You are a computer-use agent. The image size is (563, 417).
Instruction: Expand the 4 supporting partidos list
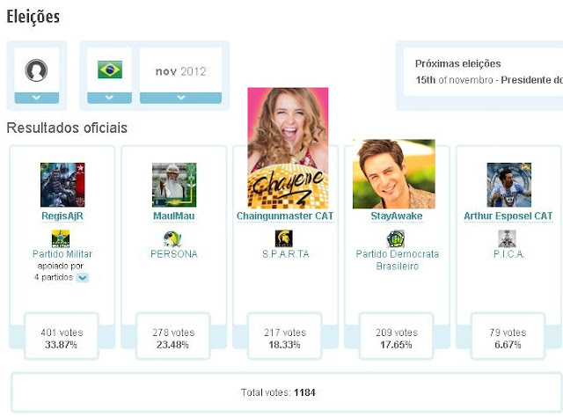click(x=83, y=278)
